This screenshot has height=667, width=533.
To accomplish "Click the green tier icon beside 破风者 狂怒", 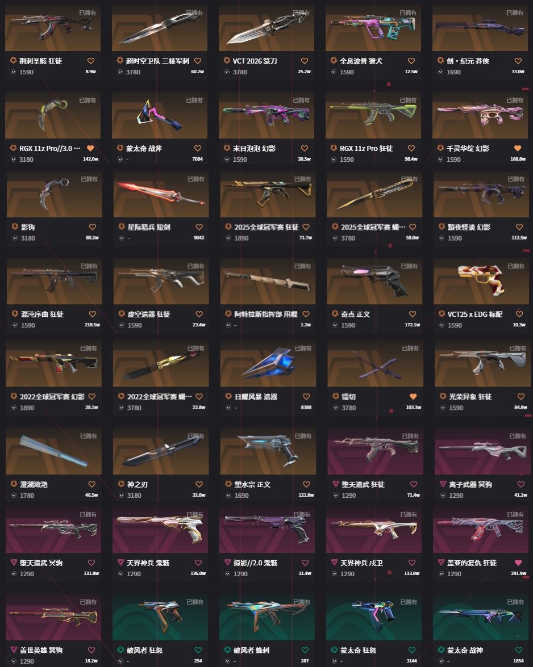I will [120, 650].
